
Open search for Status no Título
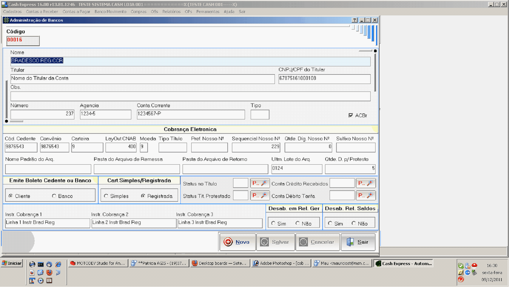tap(260, 183)
